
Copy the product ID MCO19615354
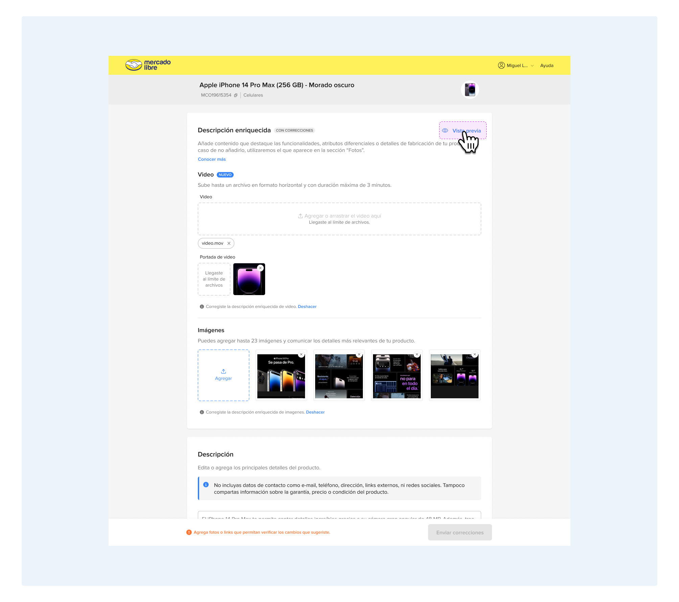[236, 95]
